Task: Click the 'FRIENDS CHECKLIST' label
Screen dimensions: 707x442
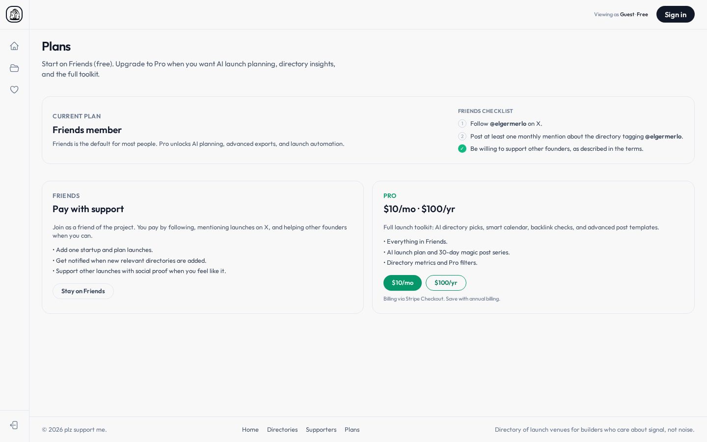Action: (486, 111)
